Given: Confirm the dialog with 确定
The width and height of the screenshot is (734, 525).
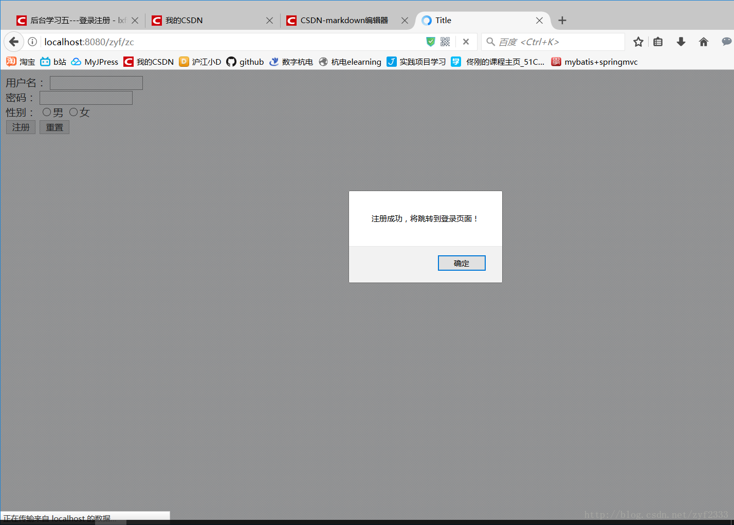Looking at the screenshot, I should pos(462,263).
